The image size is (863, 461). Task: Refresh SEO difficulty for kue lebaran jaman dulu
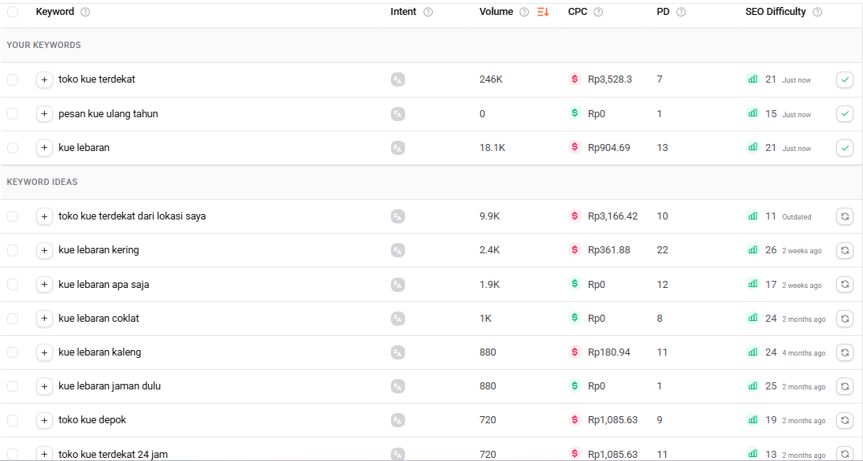845,386
